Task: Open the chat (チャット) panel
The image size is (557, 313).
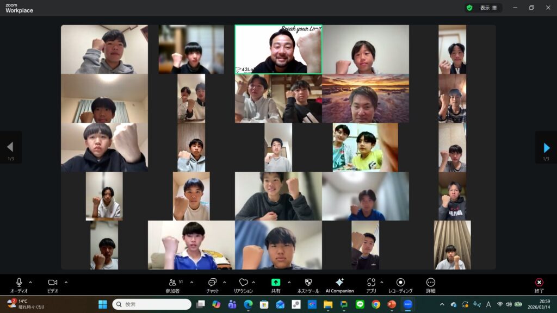Action: click(x=212, y=283)
